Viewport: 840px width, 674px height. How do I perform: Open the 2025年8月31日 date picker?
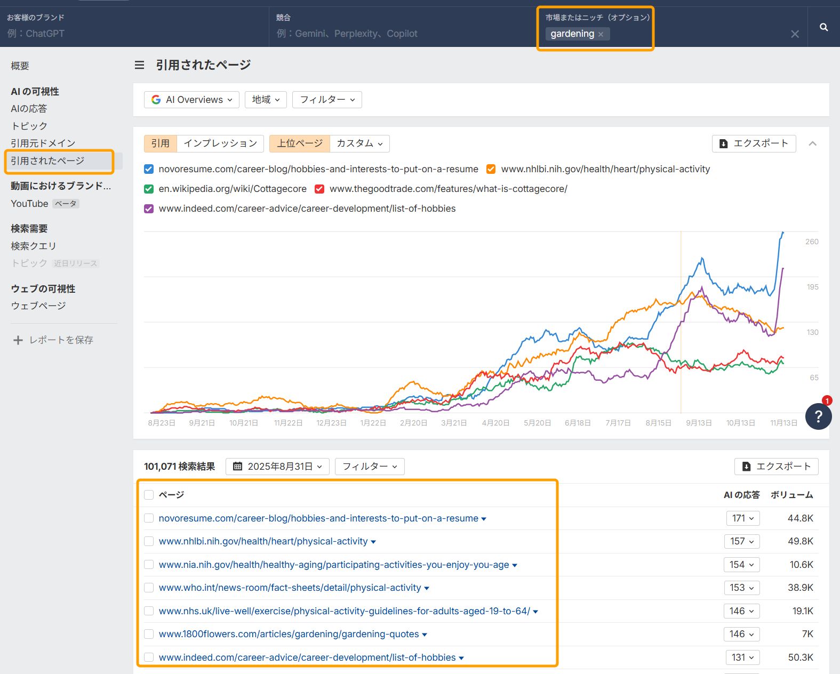pyautogui.click(x=277, y=467)
